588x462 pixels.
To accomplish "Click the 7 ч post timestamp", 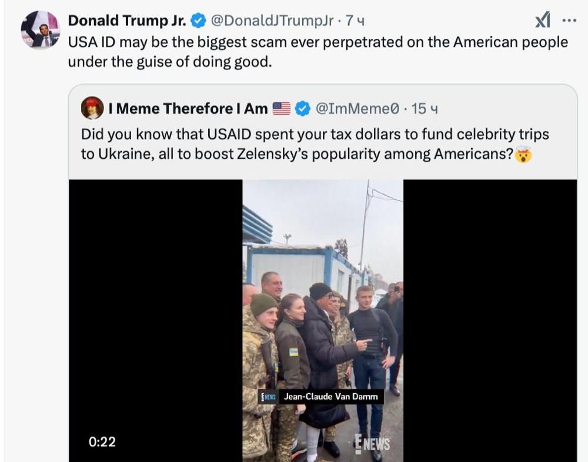I will pos(355,21).
